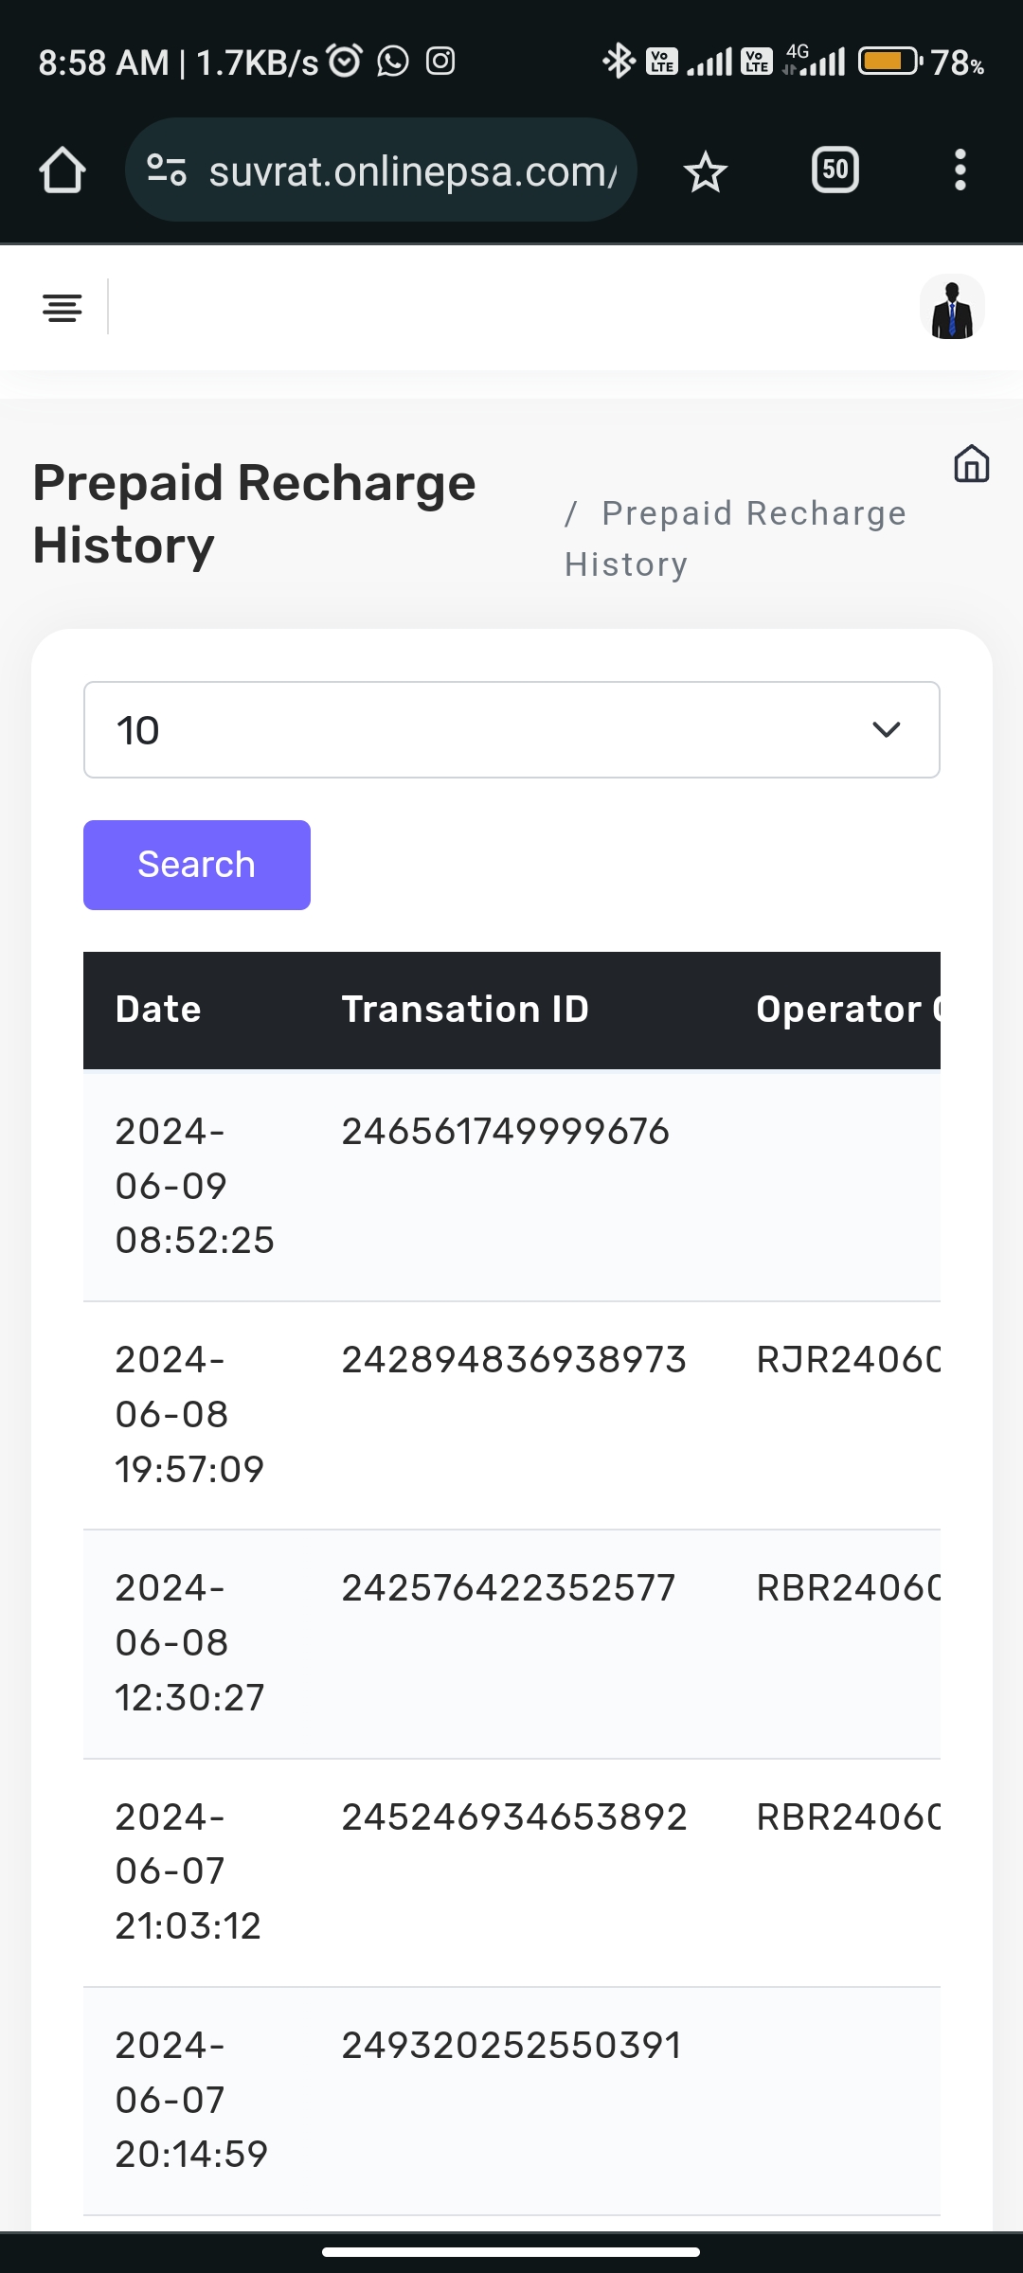Open browser three-dot overflow menu
Image resolution: width=1023 pixels, height=2273 pixels.
960,170
